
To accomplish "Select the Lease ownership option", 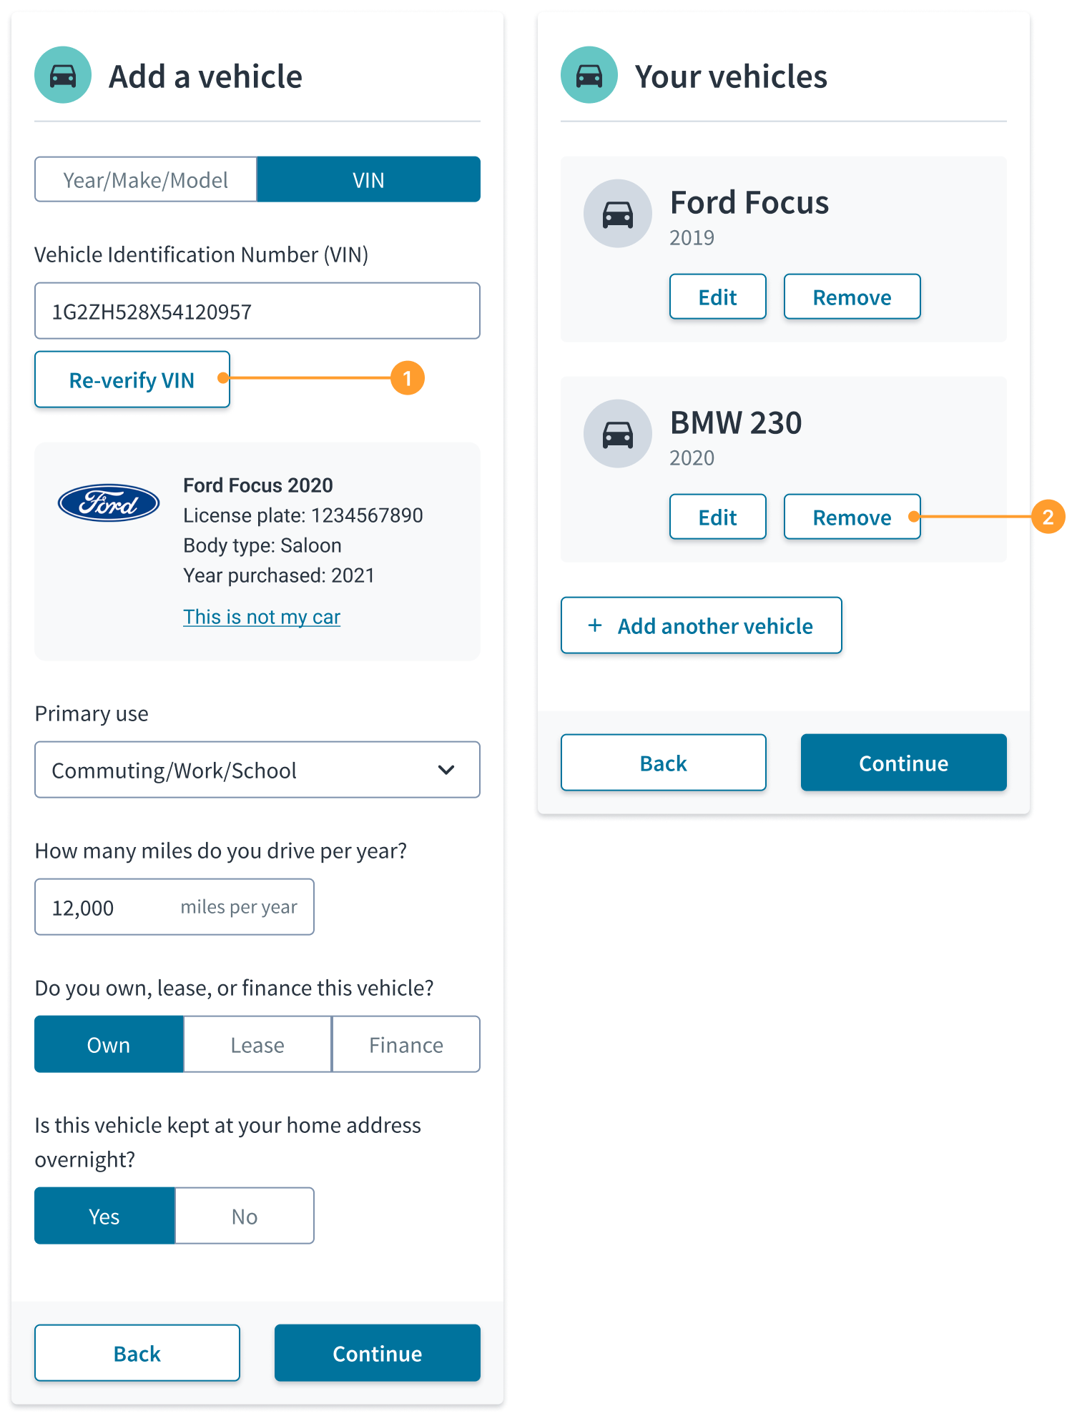I will (x=257, y=1044).
